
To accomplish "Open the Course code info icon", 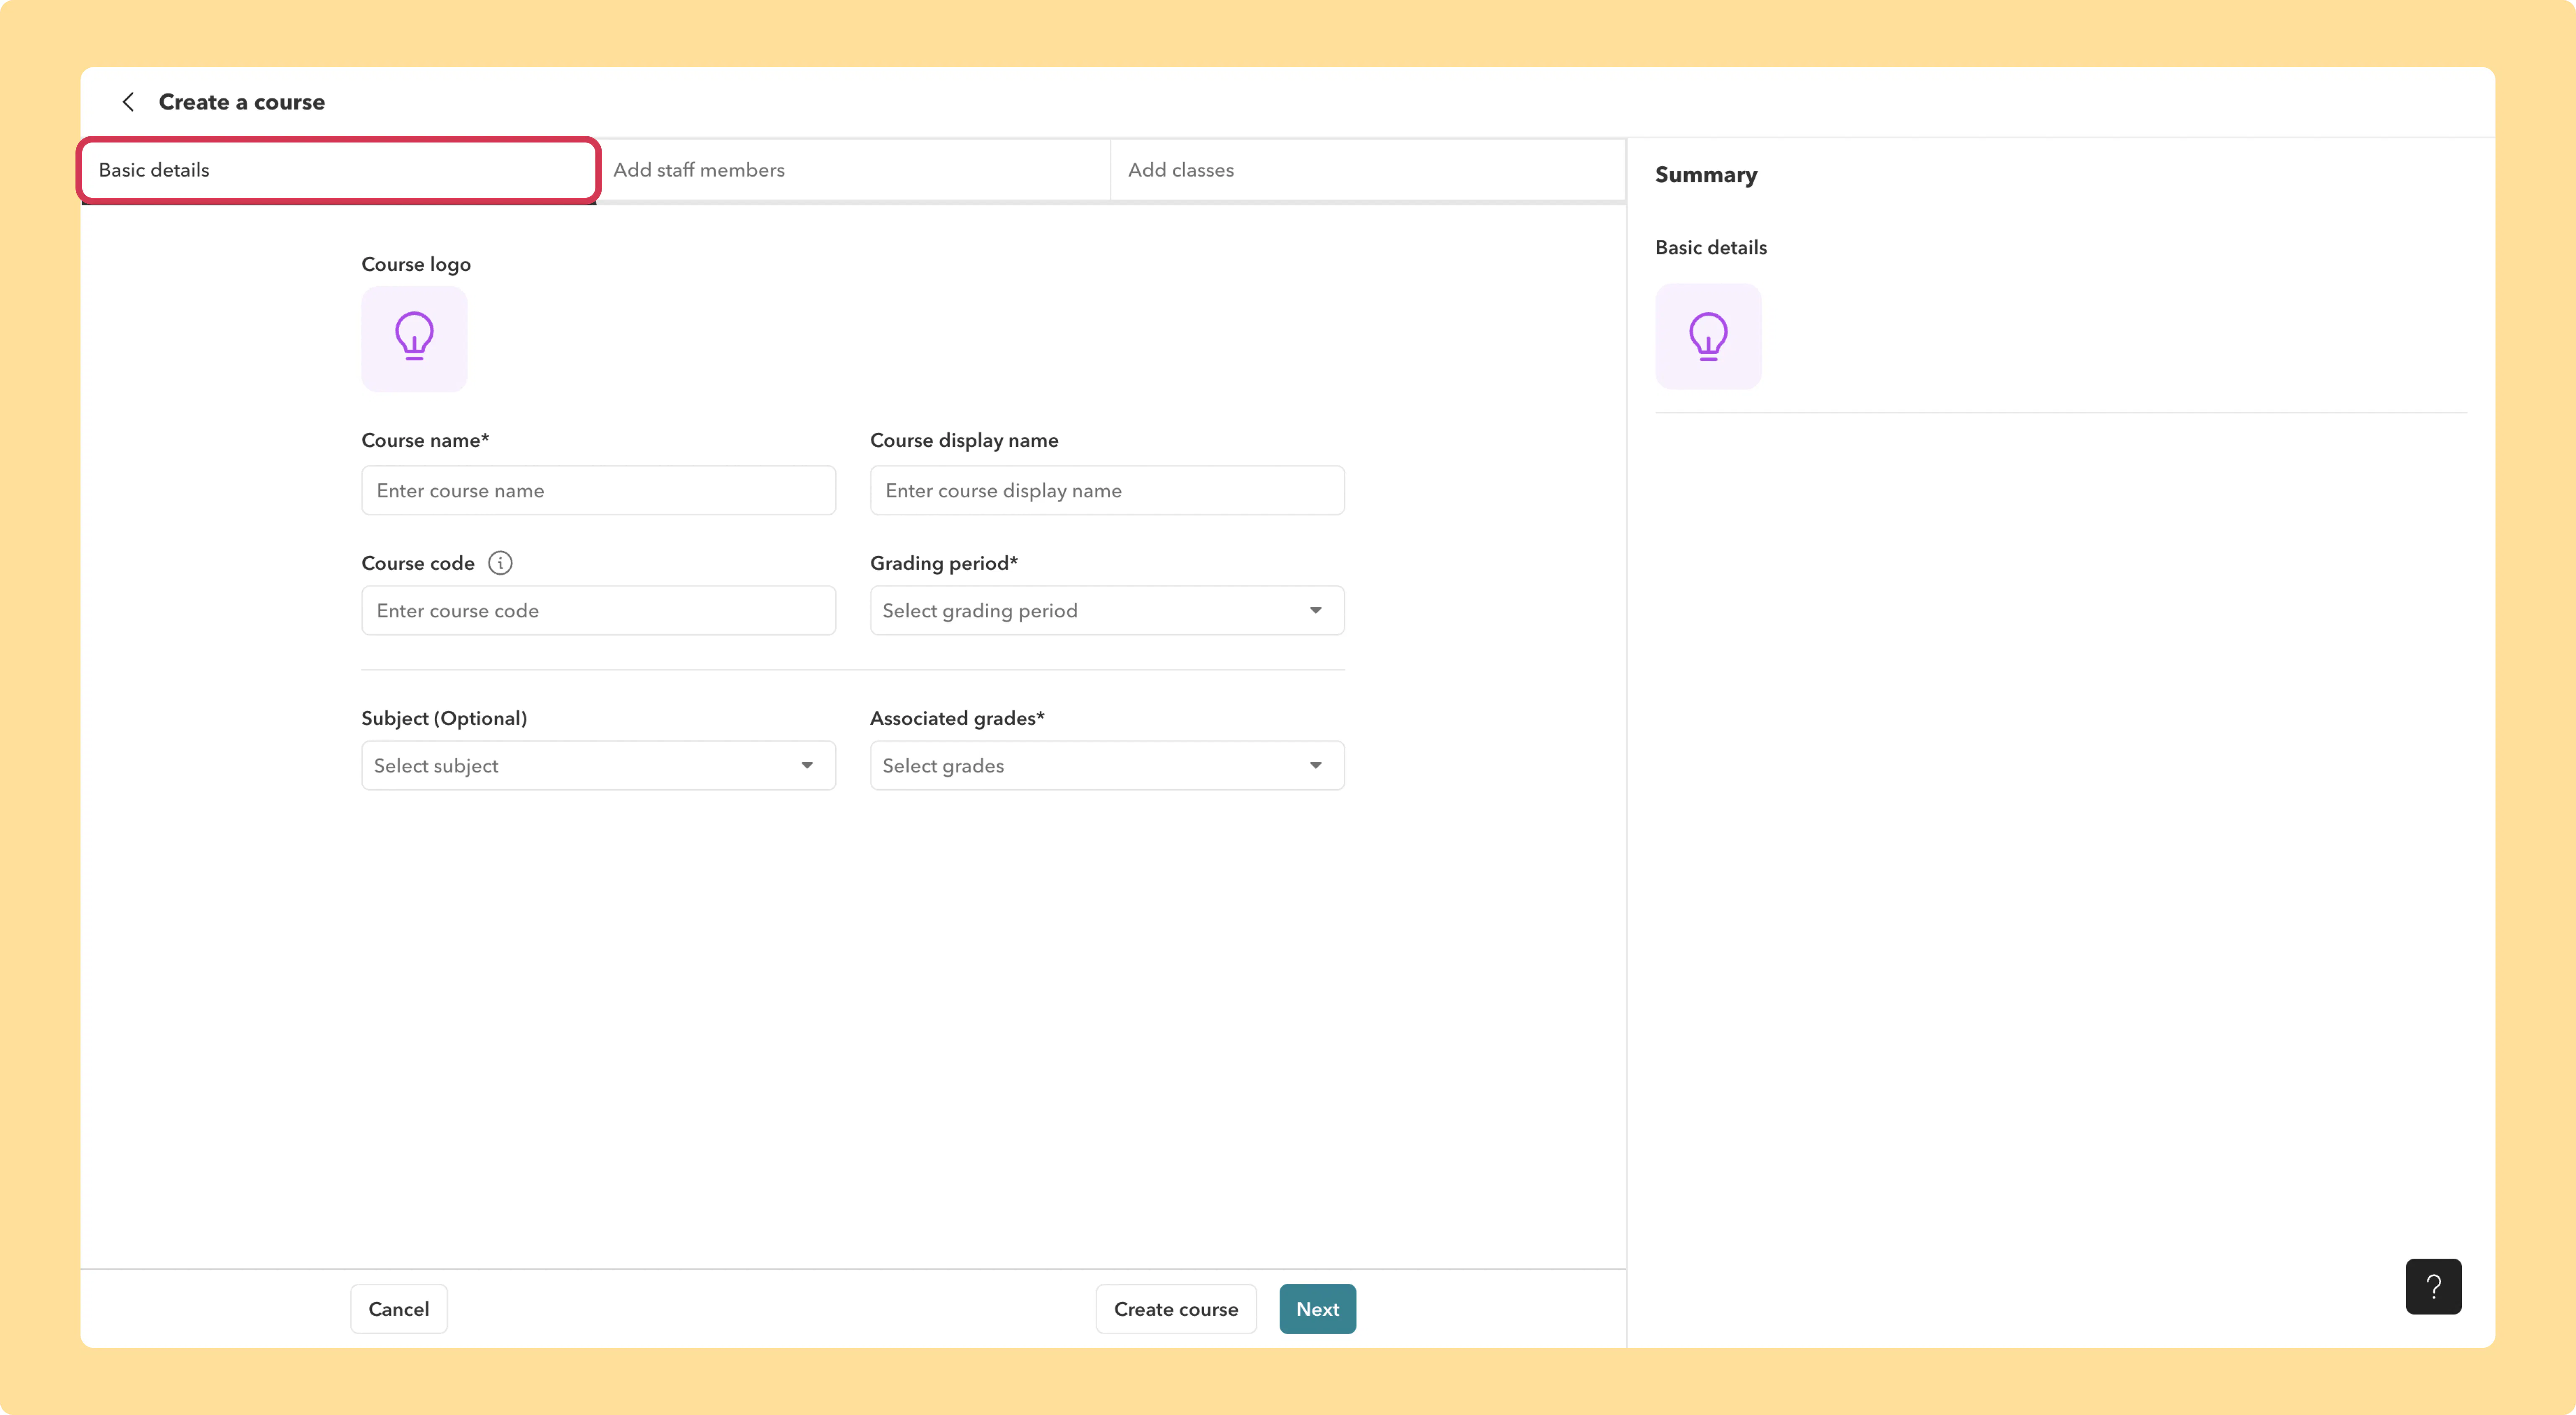I will (500, 563).
